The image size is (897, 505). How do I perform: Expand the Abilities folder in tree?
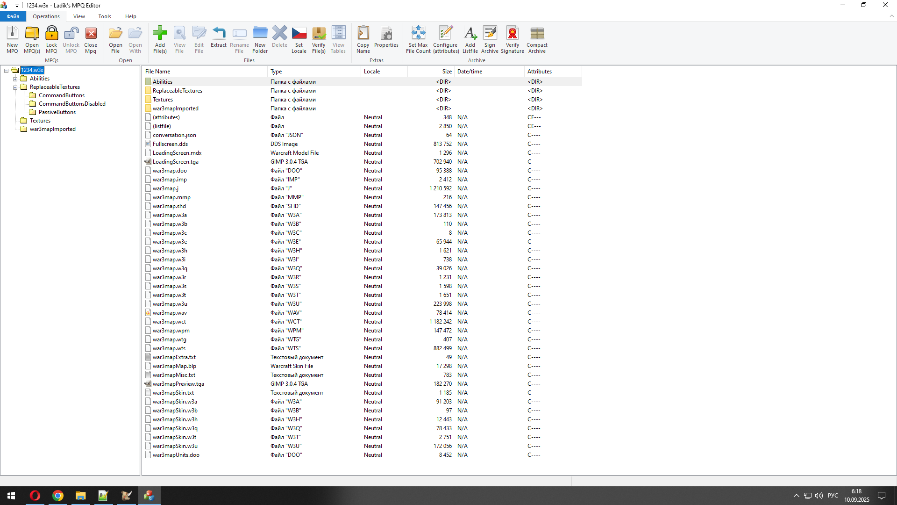tap(15, 79)
